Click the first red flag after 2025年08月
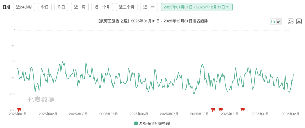This screenshot has height=128, width=305. [x=213, y=109]
